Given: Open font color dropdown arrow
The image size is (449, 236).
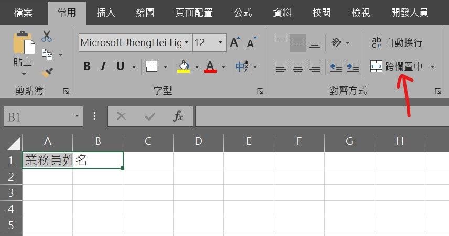Looking at the screenshot, I should (x=223, y=67).
